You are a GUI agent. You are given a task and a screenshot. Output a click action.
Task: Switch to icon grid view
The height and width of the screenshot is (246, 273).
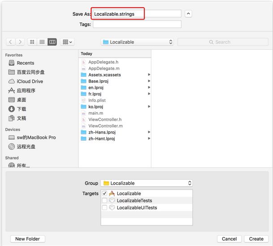pos(32,42)
